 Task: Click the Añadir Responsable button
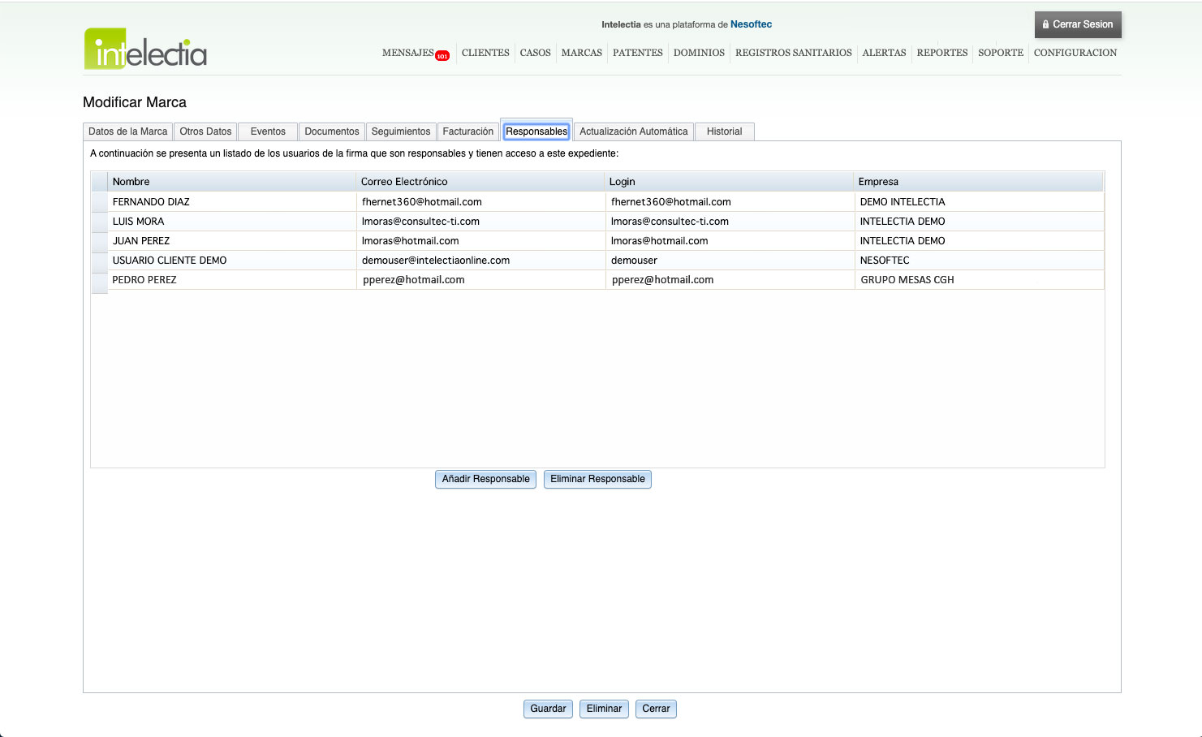(x=485, y=479)
